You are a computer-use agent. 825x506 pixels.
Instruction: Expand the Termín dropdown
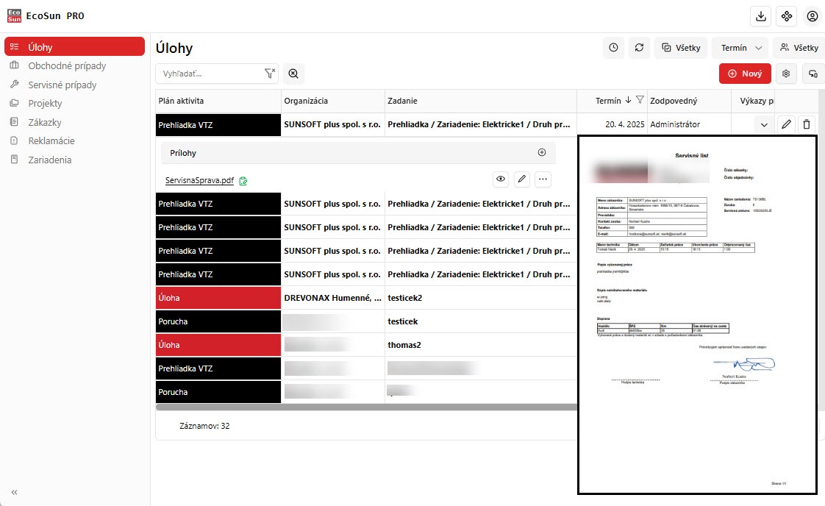pyautogui.click(x=740, y=48)
